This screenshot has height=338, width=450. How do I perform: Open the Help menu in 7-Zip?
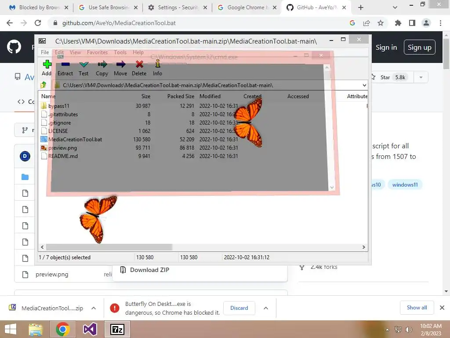[x=138, y=52]
